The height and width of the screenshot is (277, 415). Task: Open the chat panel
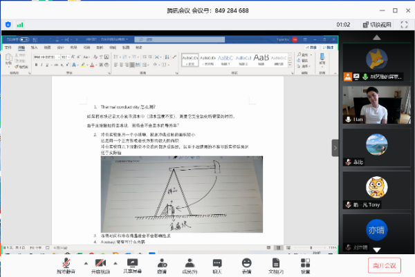(217, 263)
